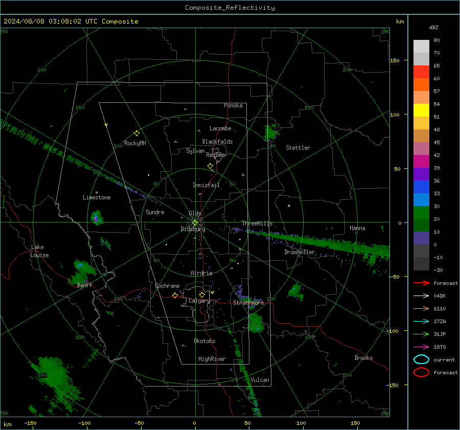The image size is (460, 430).
Task: Select the Strathmore label
Action: 248,303
